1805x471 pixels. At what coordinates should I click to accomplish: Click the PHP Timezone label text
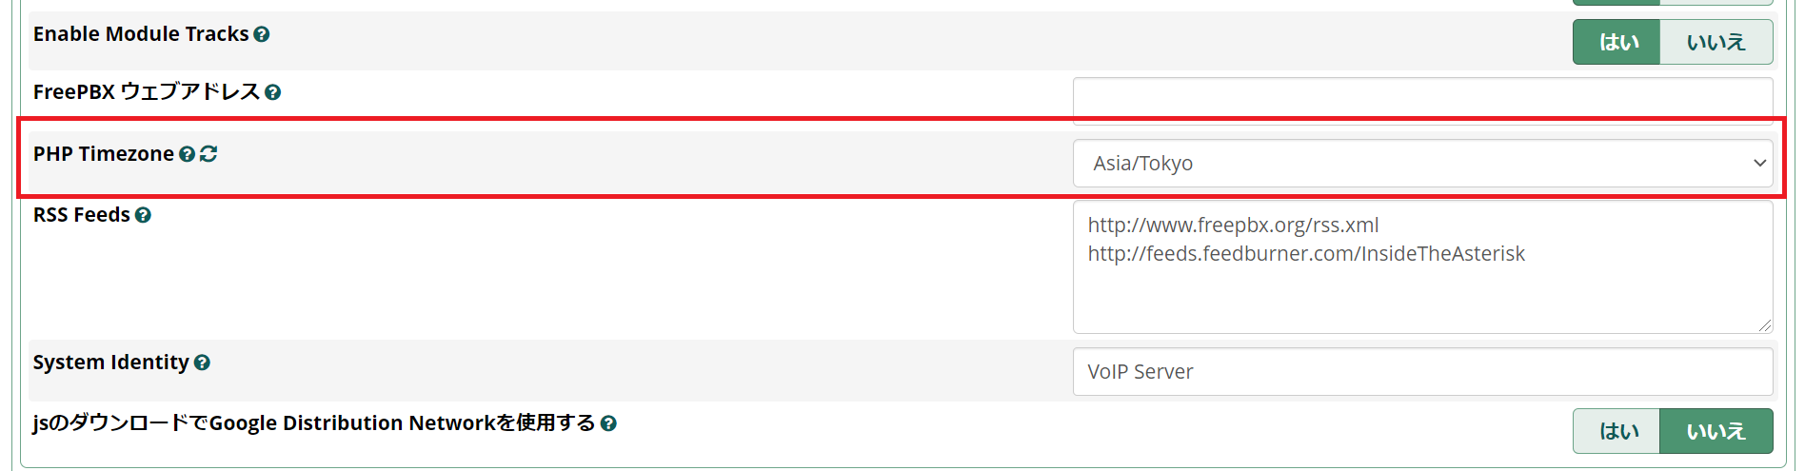pyautogui.click(x=104, y=154)
